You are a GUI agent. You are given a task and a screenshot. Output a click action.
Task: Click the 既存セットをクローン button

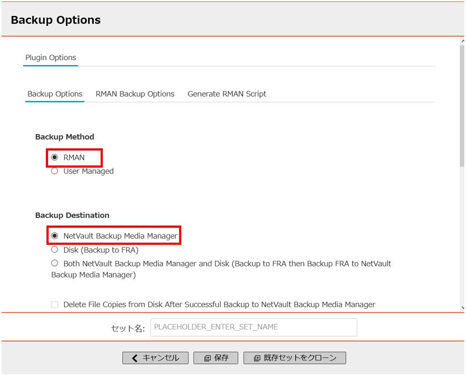(x=295, y=358)
